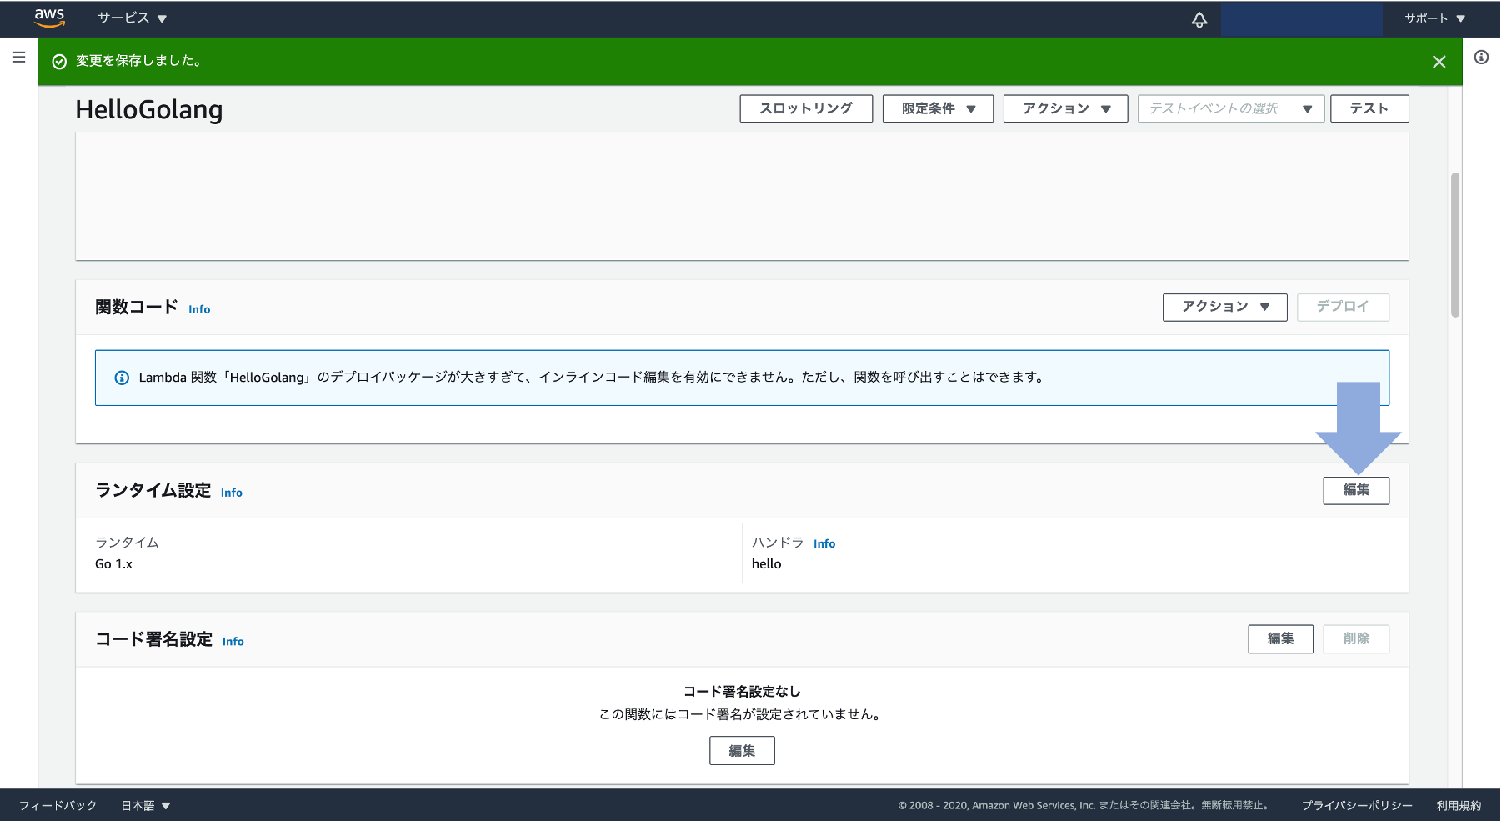Image resolution: width=1502 pixels, height=821 pixels.
Task: Click the Info link beside 関数コード
Action: (x=199, y=309)
